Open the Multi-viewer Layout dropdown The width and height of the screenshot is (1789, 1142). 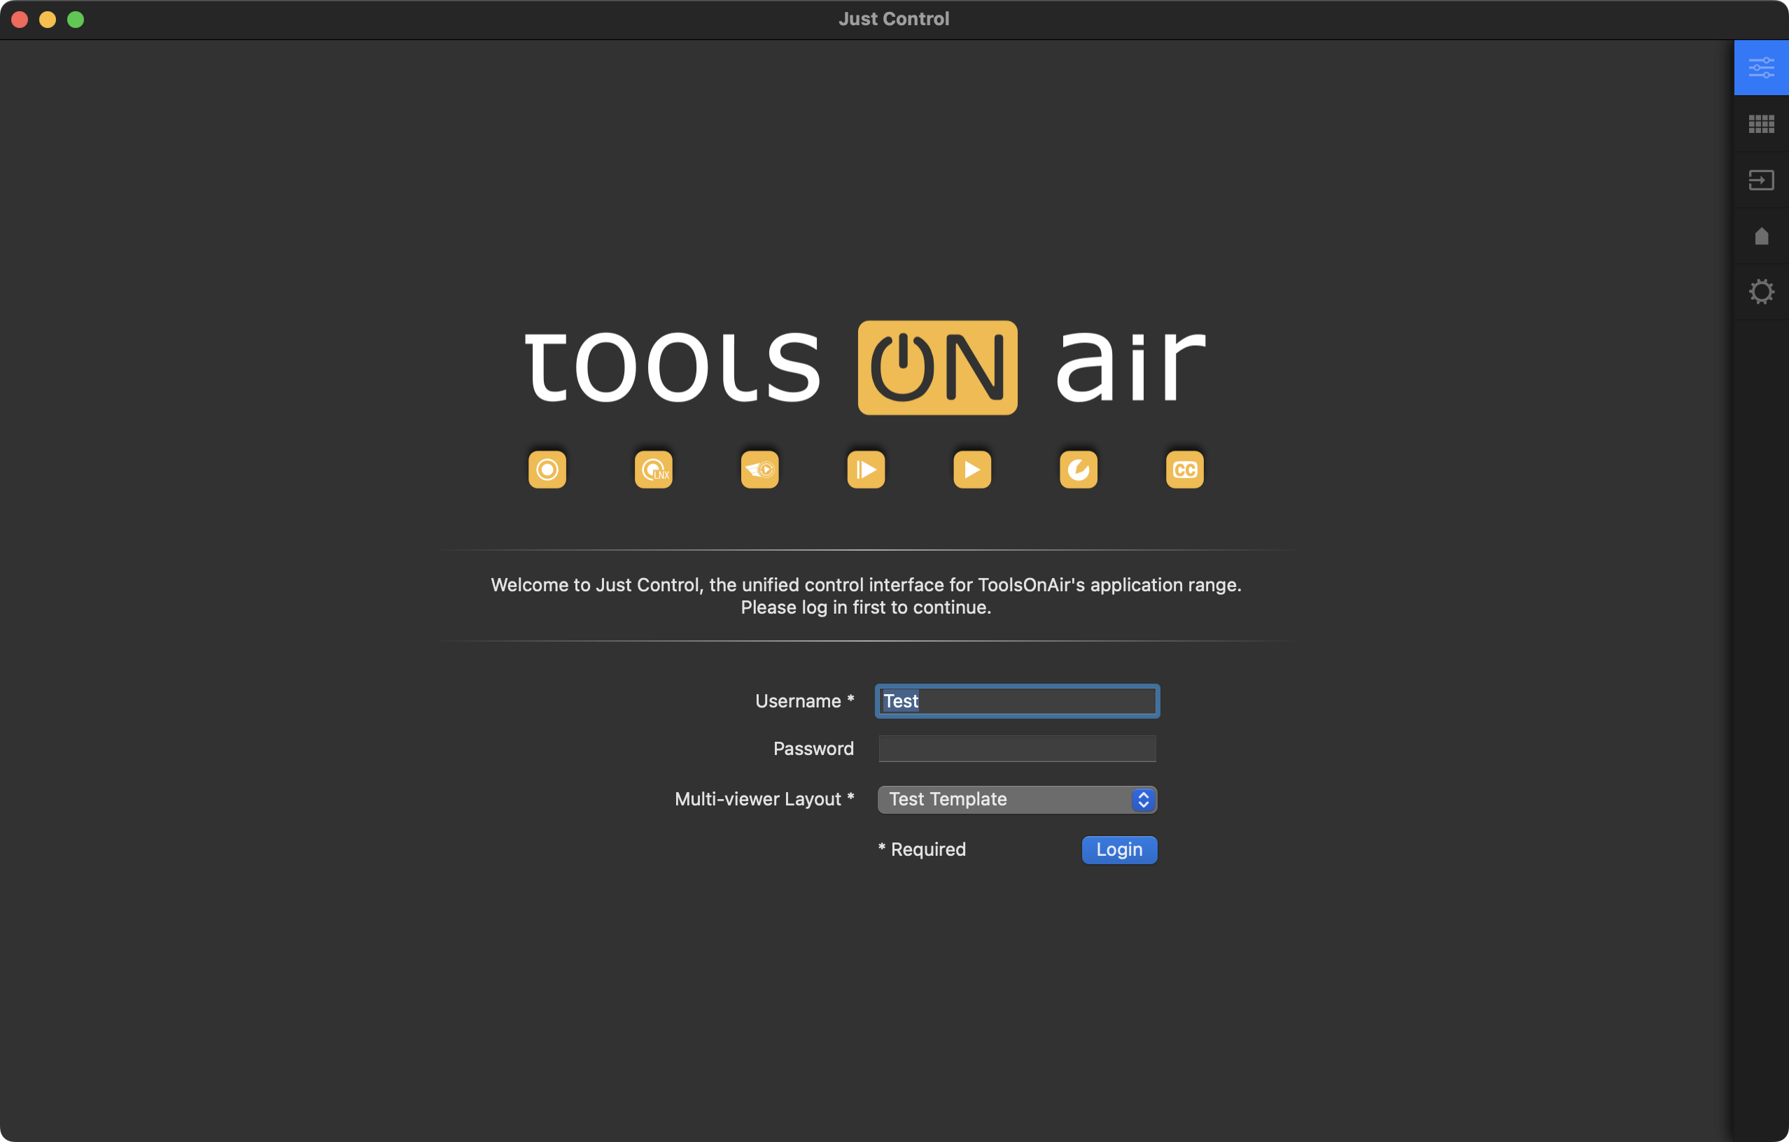click(1017, 800)
